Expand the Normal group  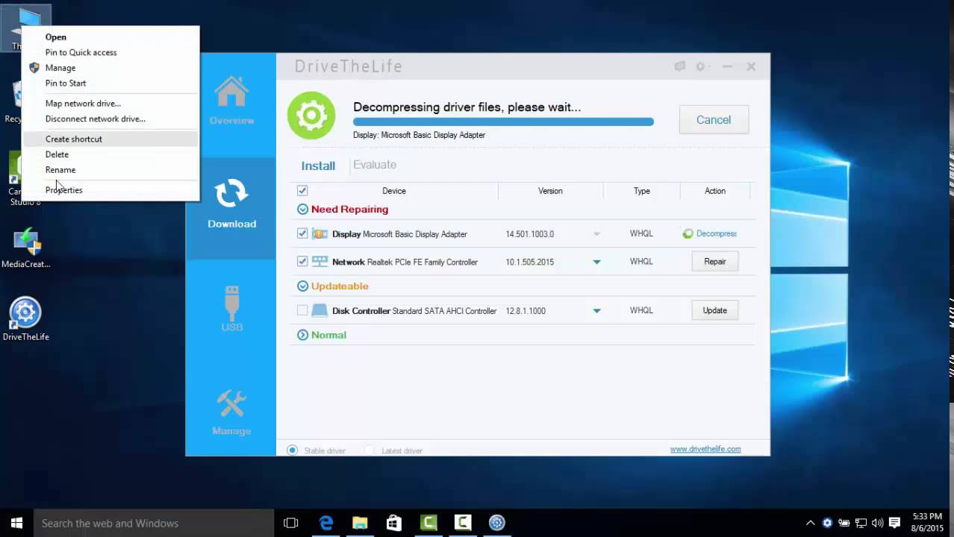click(302, 335)
